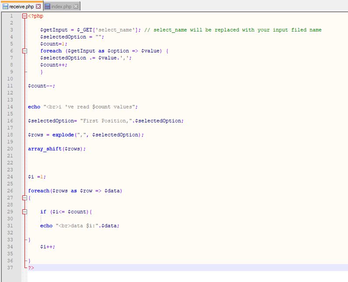This screenshot has width=348, height=282.
Task: Click '$selectedOption = "";' on line 4
Action: tap(72, 37)
